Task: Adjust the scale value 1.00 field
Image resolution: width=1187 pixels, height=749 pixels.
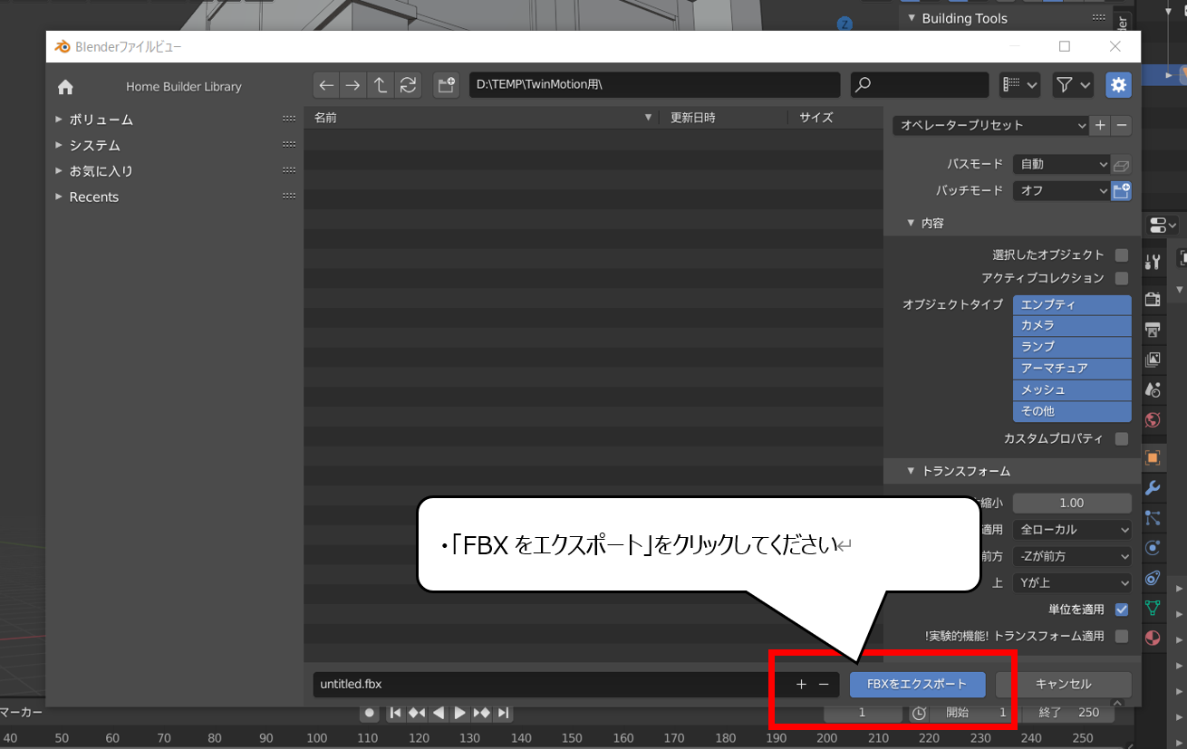Action: click(1072, 503)
